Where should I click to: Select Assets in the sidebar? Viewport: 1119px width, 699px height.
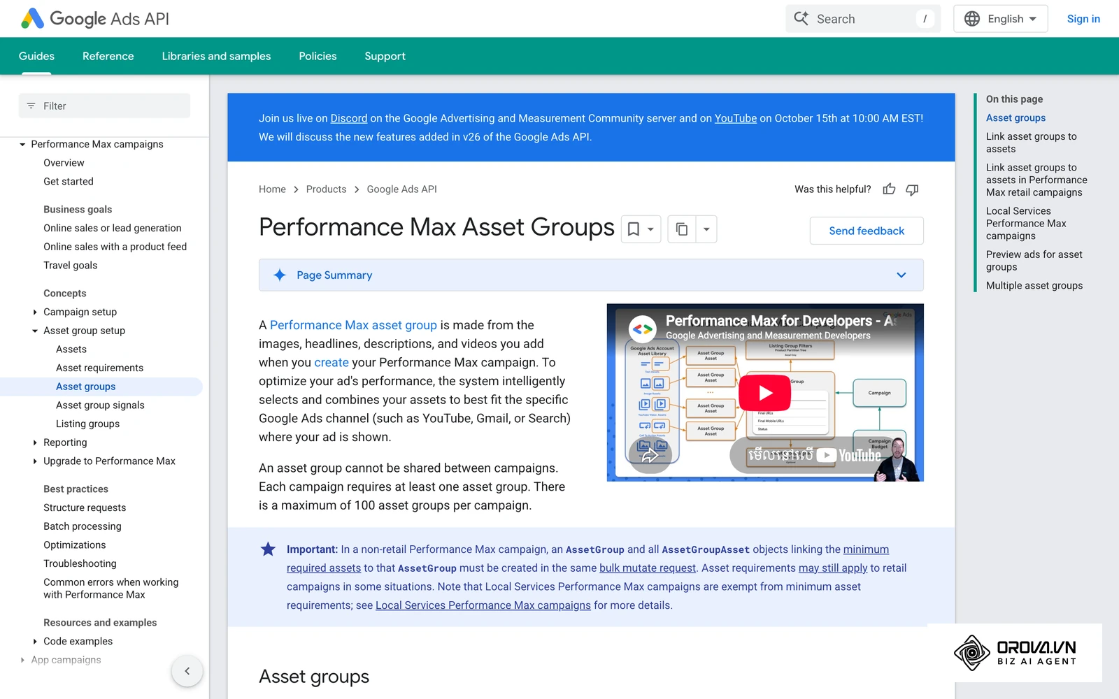(71, 349)
